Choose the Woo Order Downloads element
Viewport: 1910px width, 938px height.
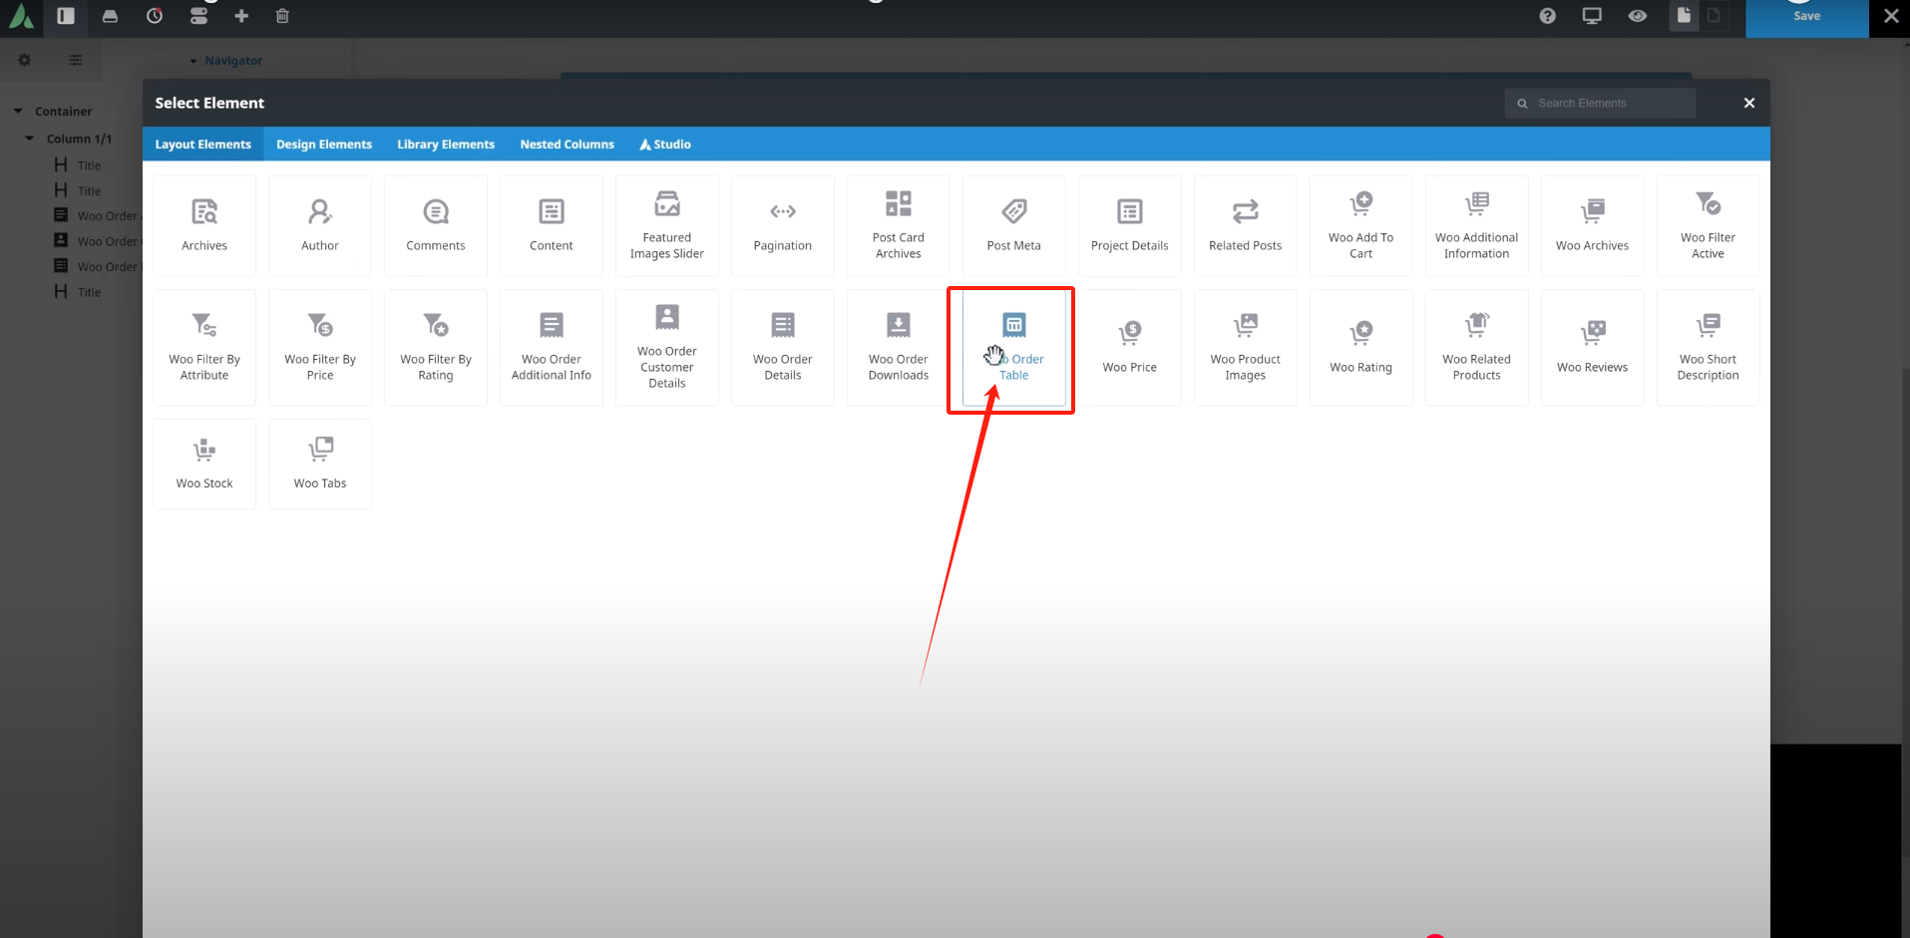tap(898, 347)
